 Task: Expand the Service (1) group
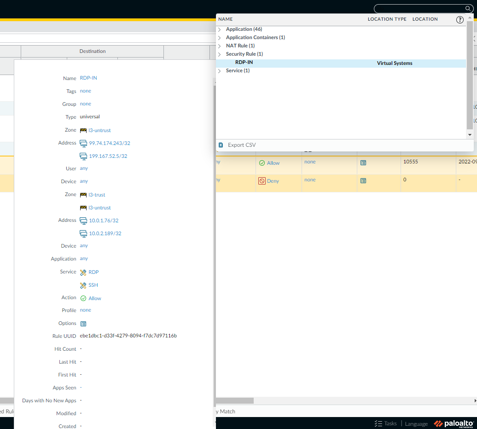220,71
